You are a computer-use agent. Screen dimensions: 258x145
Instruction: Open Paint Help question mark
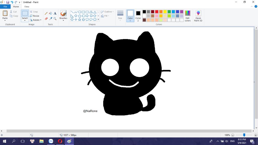[x=256, y=7]
